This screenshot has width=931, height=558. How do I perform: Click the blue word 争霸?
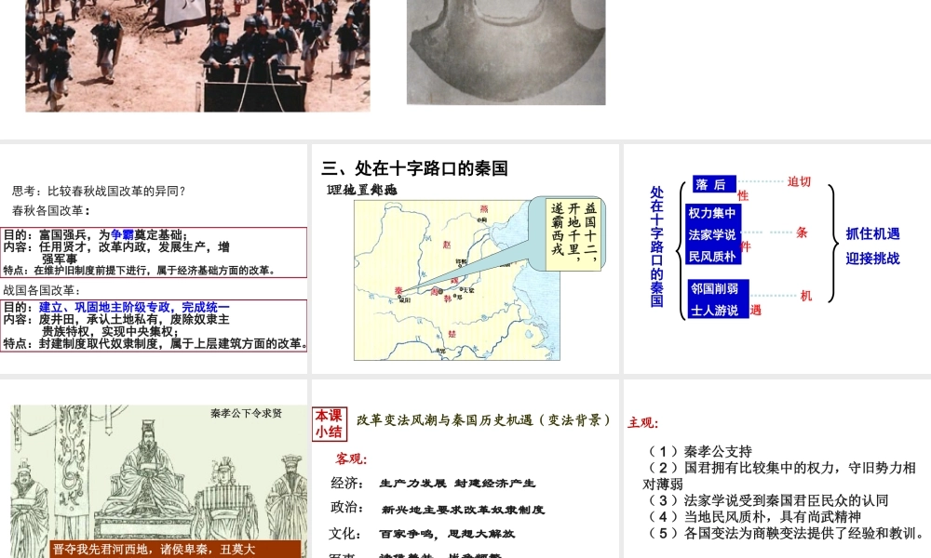tap(122, 234)
